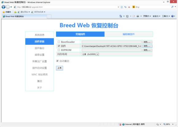Open 系统信息 in the sidebar
Image resolution: width=178 pixels, height=127 pixels.
[x=40, y=35]
